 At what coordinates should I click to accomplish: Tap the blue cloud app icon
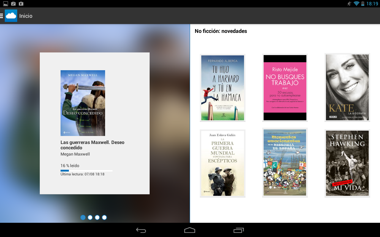click(x=11, y=16)
